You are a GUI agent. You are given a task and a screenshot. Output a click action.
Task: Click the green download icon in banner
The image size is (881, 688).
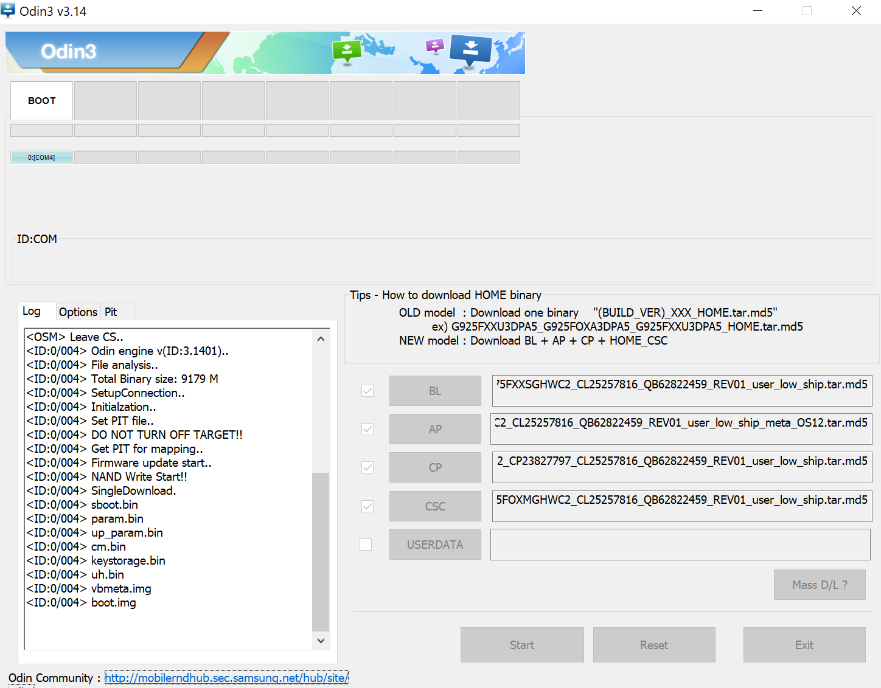[x=347, y=52]
